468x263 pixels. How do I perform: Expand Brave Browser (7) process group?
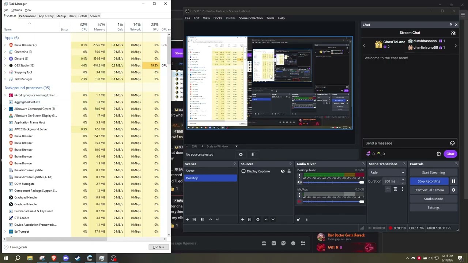tap(5, 45)
